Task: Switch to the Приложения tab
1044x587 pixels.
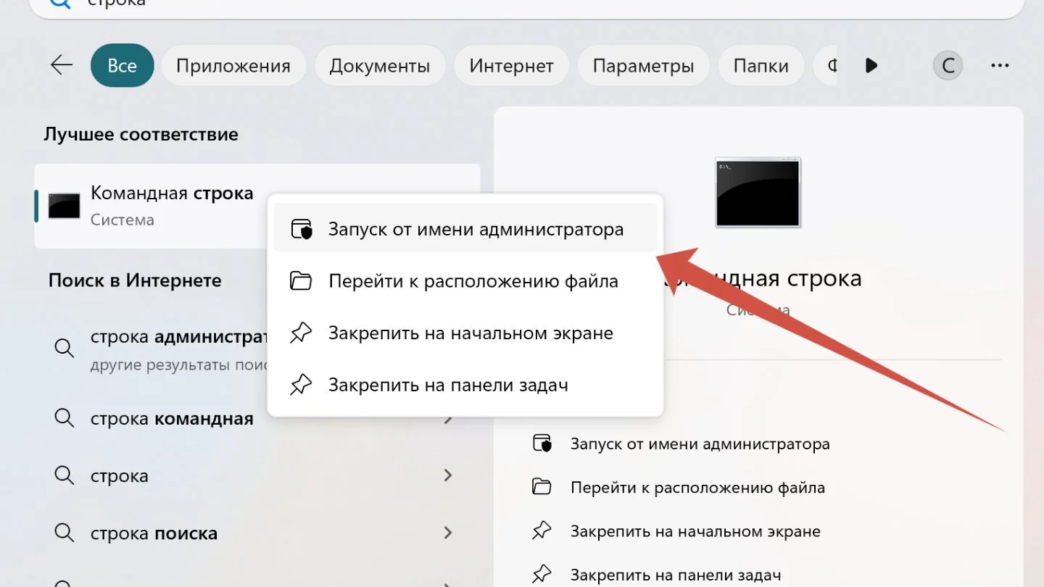Action: [x=233, y=66]
